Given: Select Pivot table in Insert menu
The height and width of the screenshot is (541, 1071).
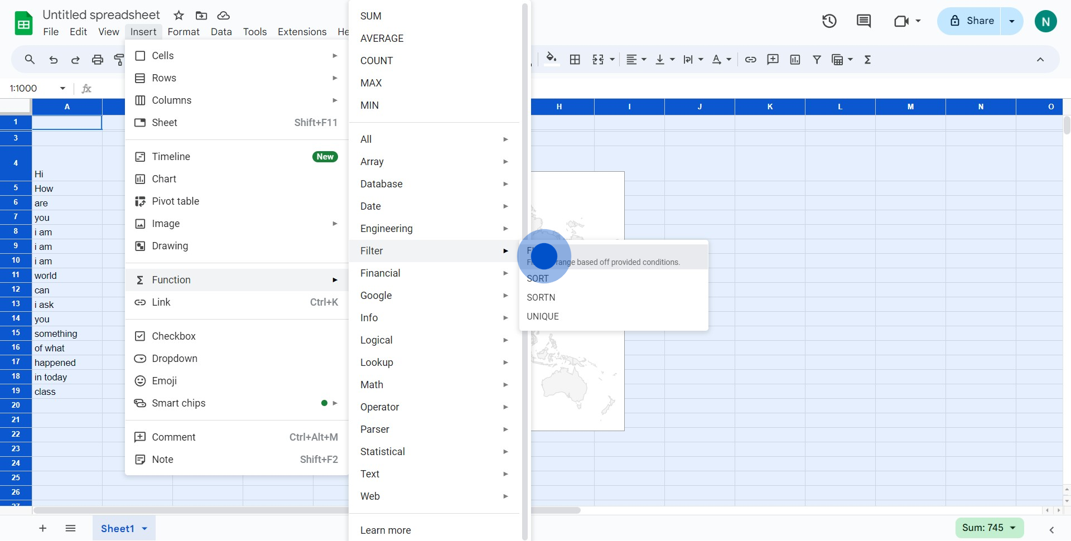Looking at the screenshot, I should click(237, 201).
